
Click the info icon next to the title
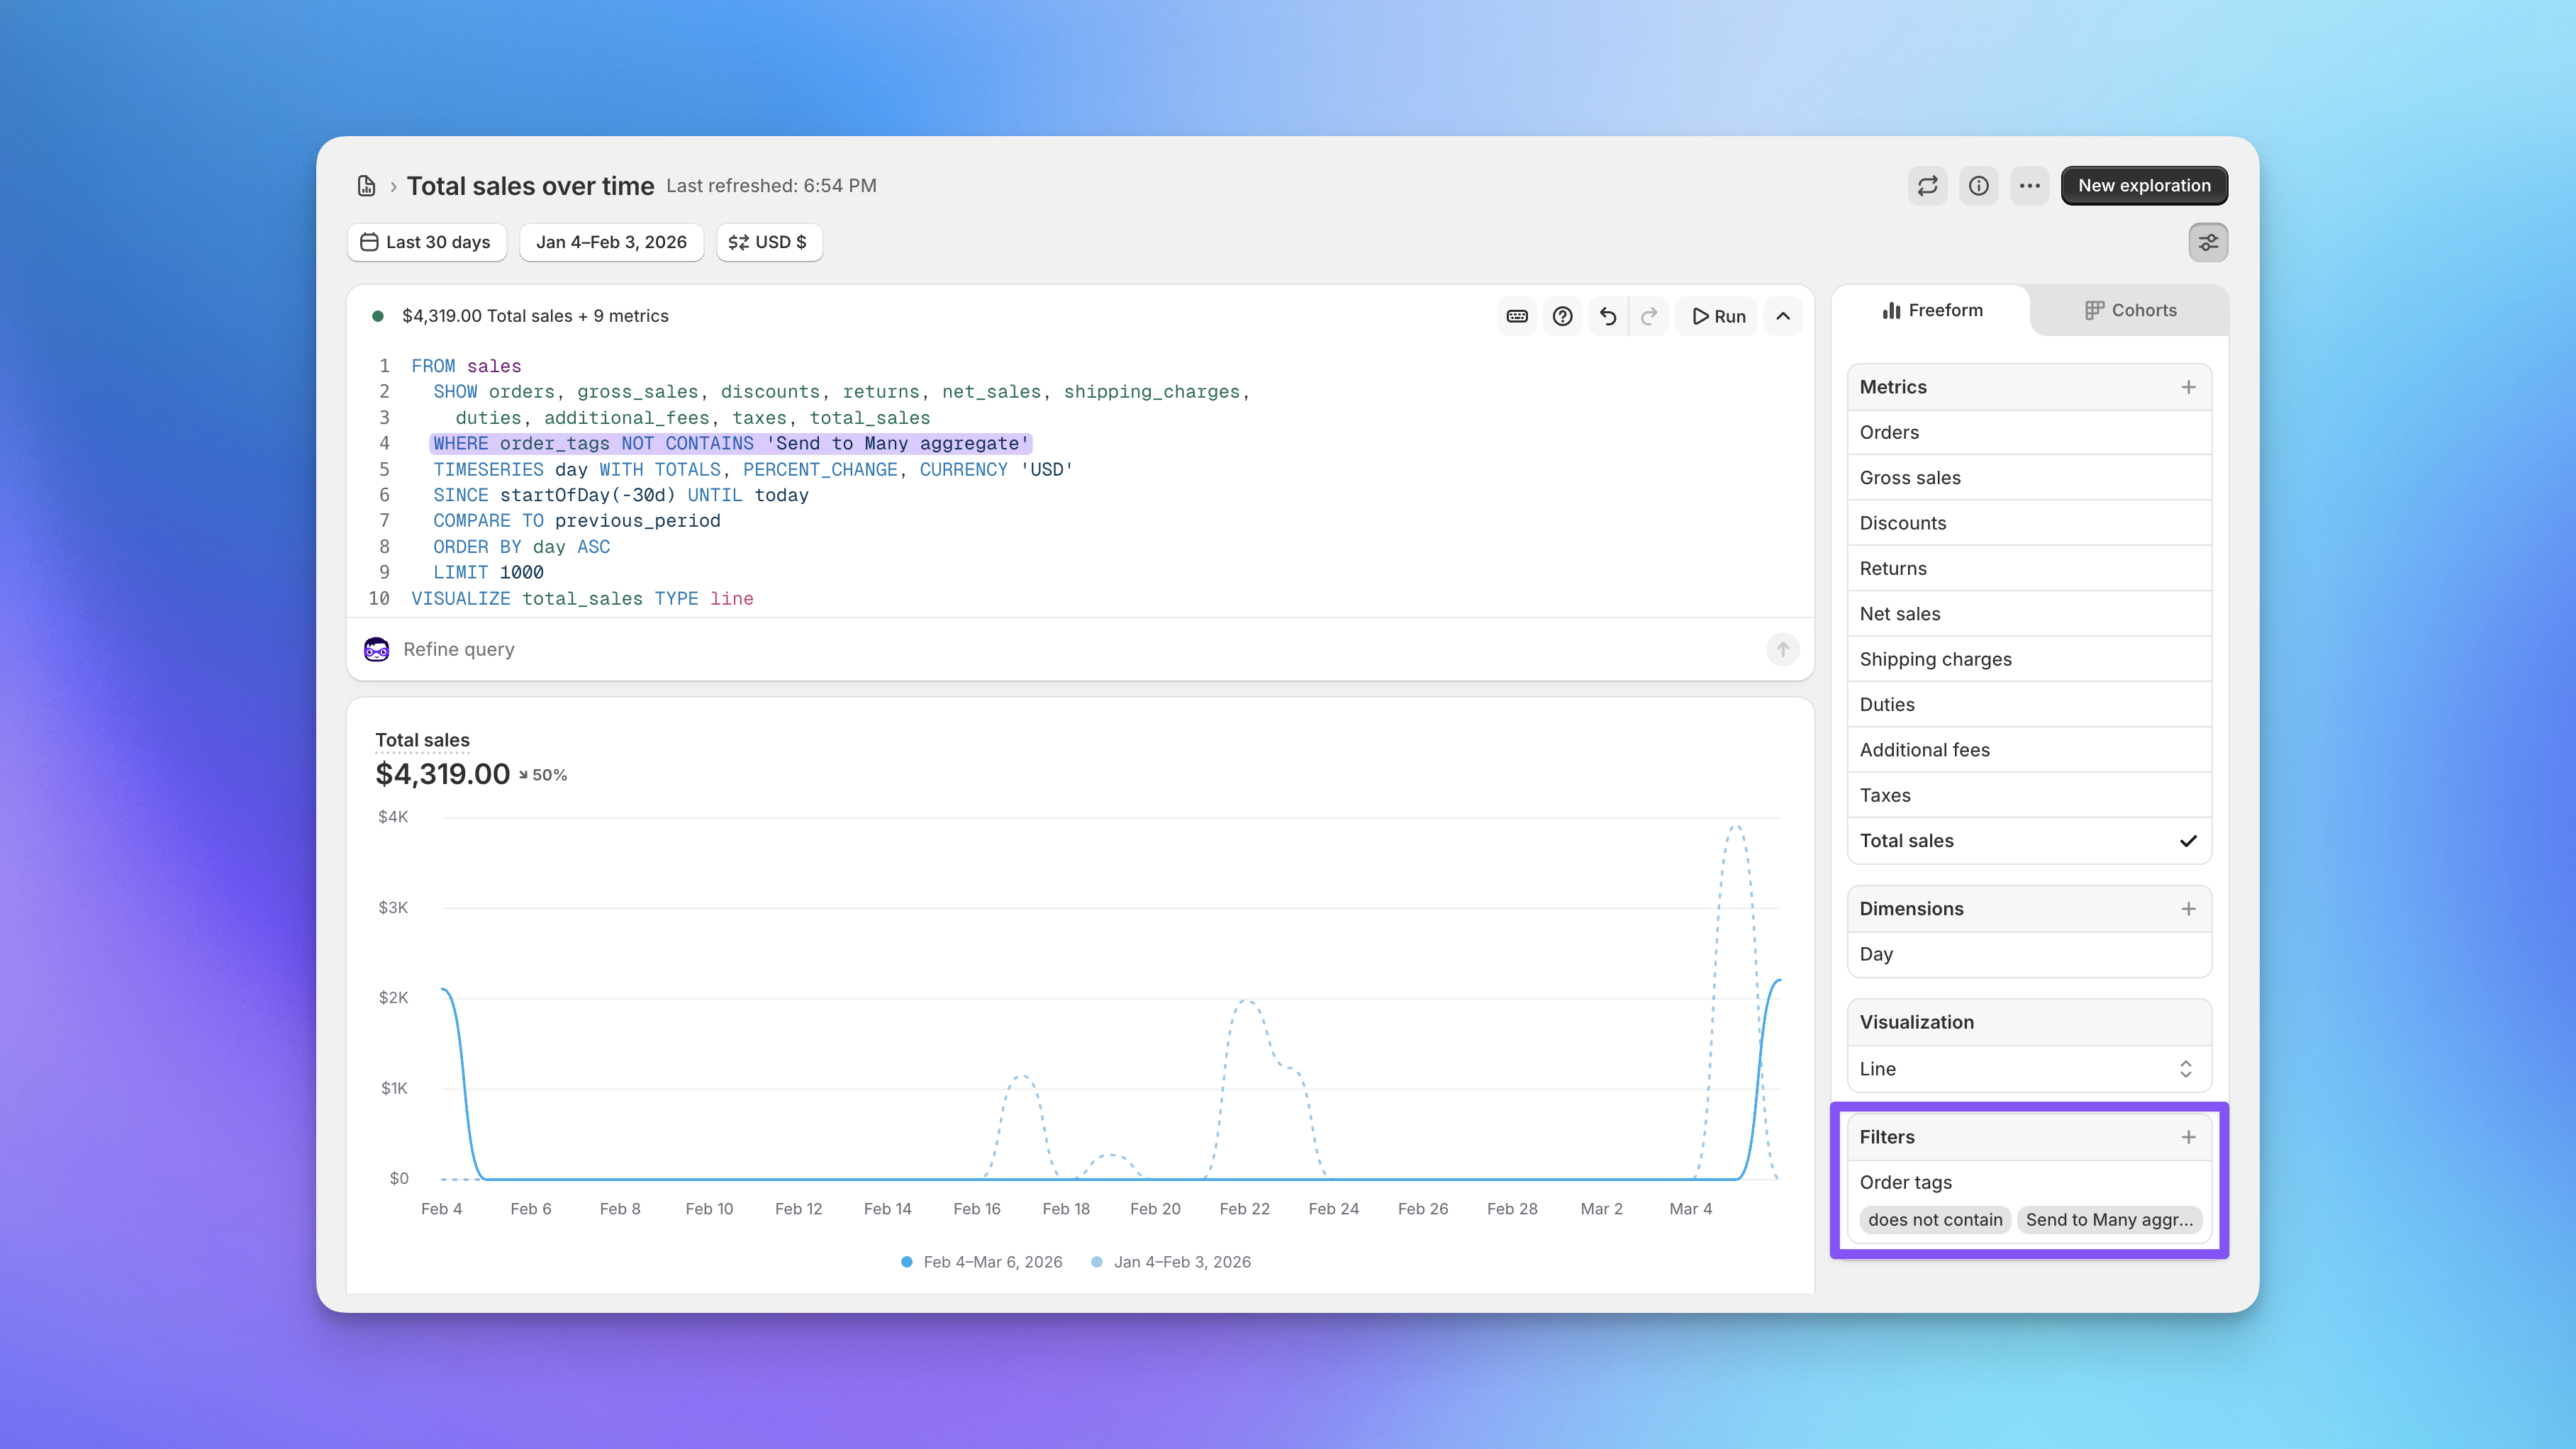click(1979, 185)
